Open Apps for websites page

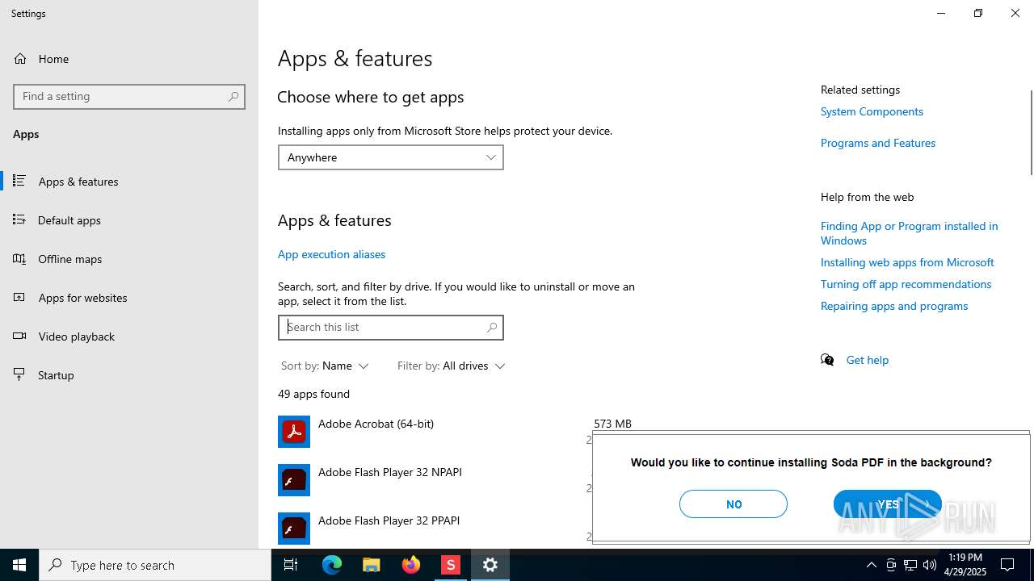pos(129,298)
